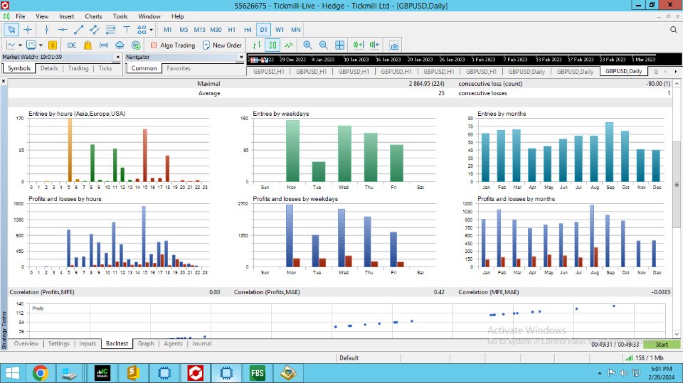Take a chart screenshot with camera icon
The image size is (683, 383).
coord(394,45)
